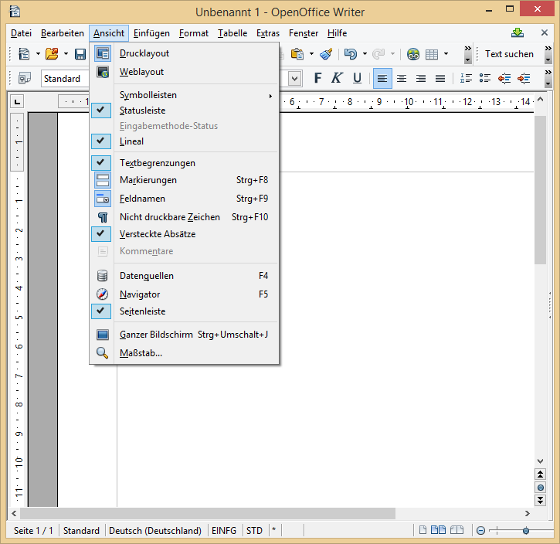Image resolution: width=560 pixels, height=544 pixels.
Task: Apply italic formatting with the K button
Action: pos(337,78)
